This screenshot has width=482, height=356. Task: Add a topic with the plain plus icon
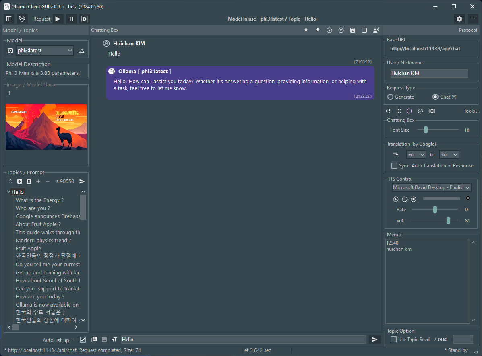(x=38, y=181)
